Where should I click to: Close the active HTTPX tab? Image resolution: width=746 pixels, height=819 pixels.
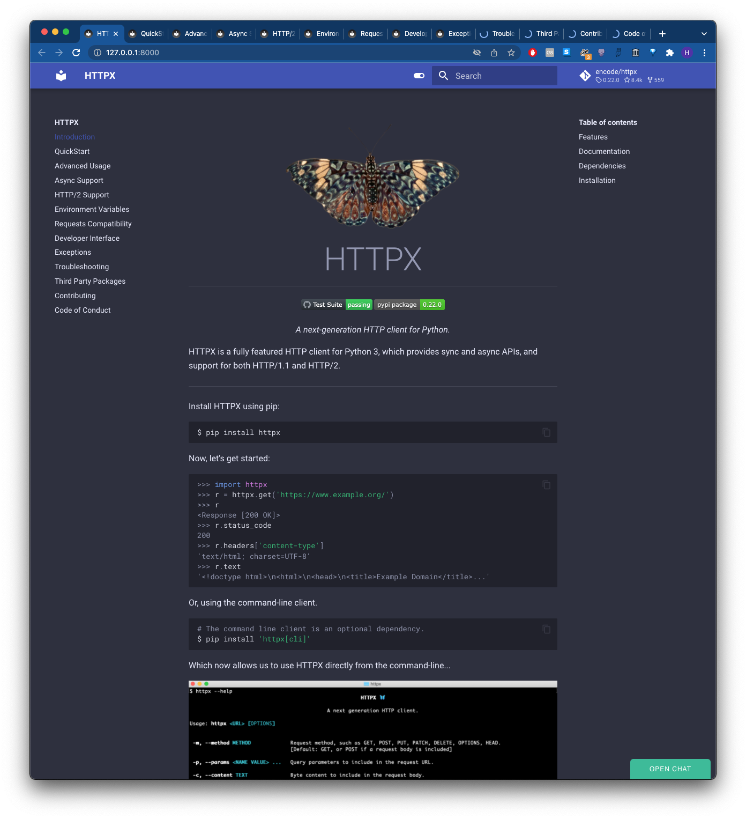point(116,34)
